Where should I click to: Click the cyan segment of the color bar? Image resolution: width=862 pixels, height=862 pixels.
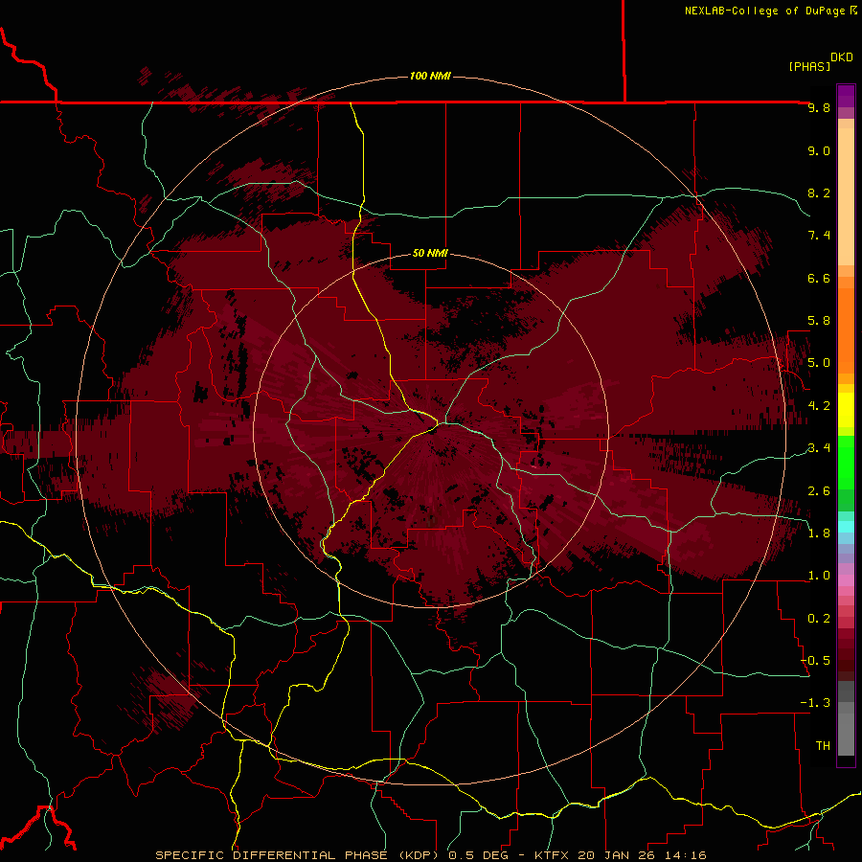[x=846, y=527]
